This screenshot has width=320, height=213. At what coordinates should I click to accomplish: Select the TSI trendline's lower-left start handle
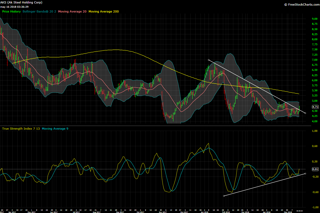coord(224,196)
